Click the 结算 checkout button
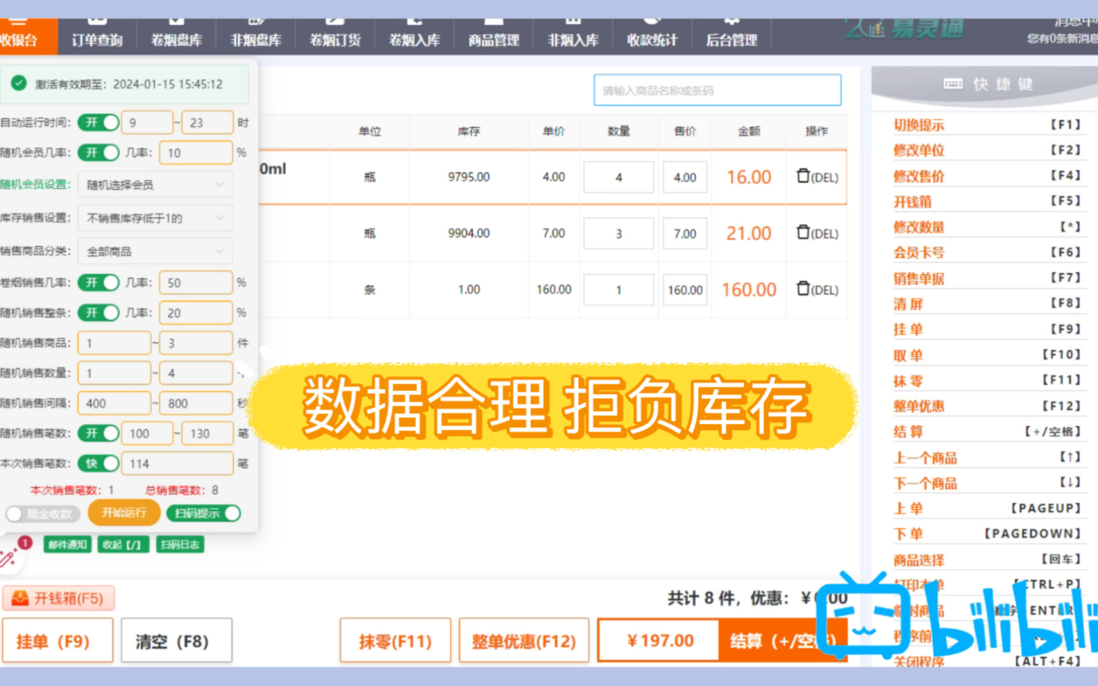 coord(783,641)
